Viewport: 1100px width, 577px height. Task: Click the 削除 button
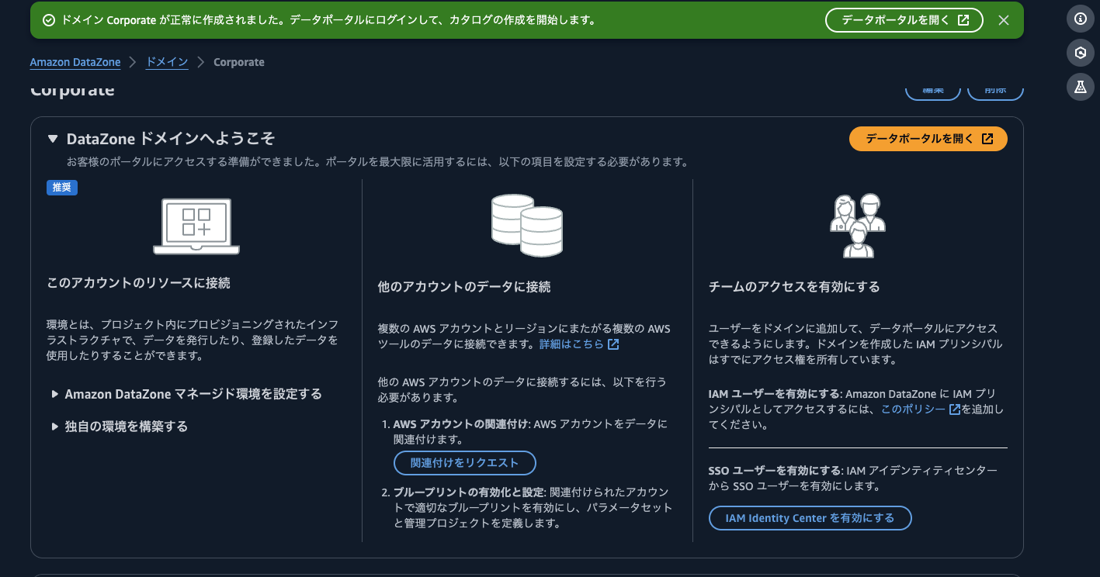[x=994, y=90]
